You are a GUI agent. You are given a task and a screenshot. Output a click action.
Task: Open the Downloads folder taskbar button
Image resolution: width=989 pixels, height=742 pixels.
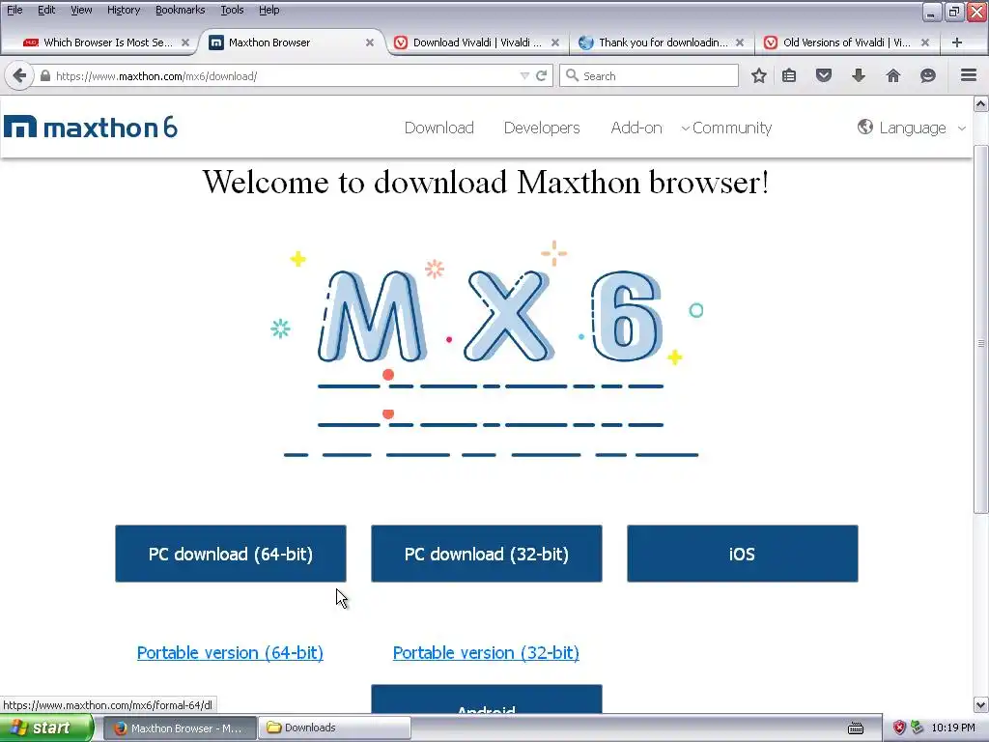[x=334, y=728]
